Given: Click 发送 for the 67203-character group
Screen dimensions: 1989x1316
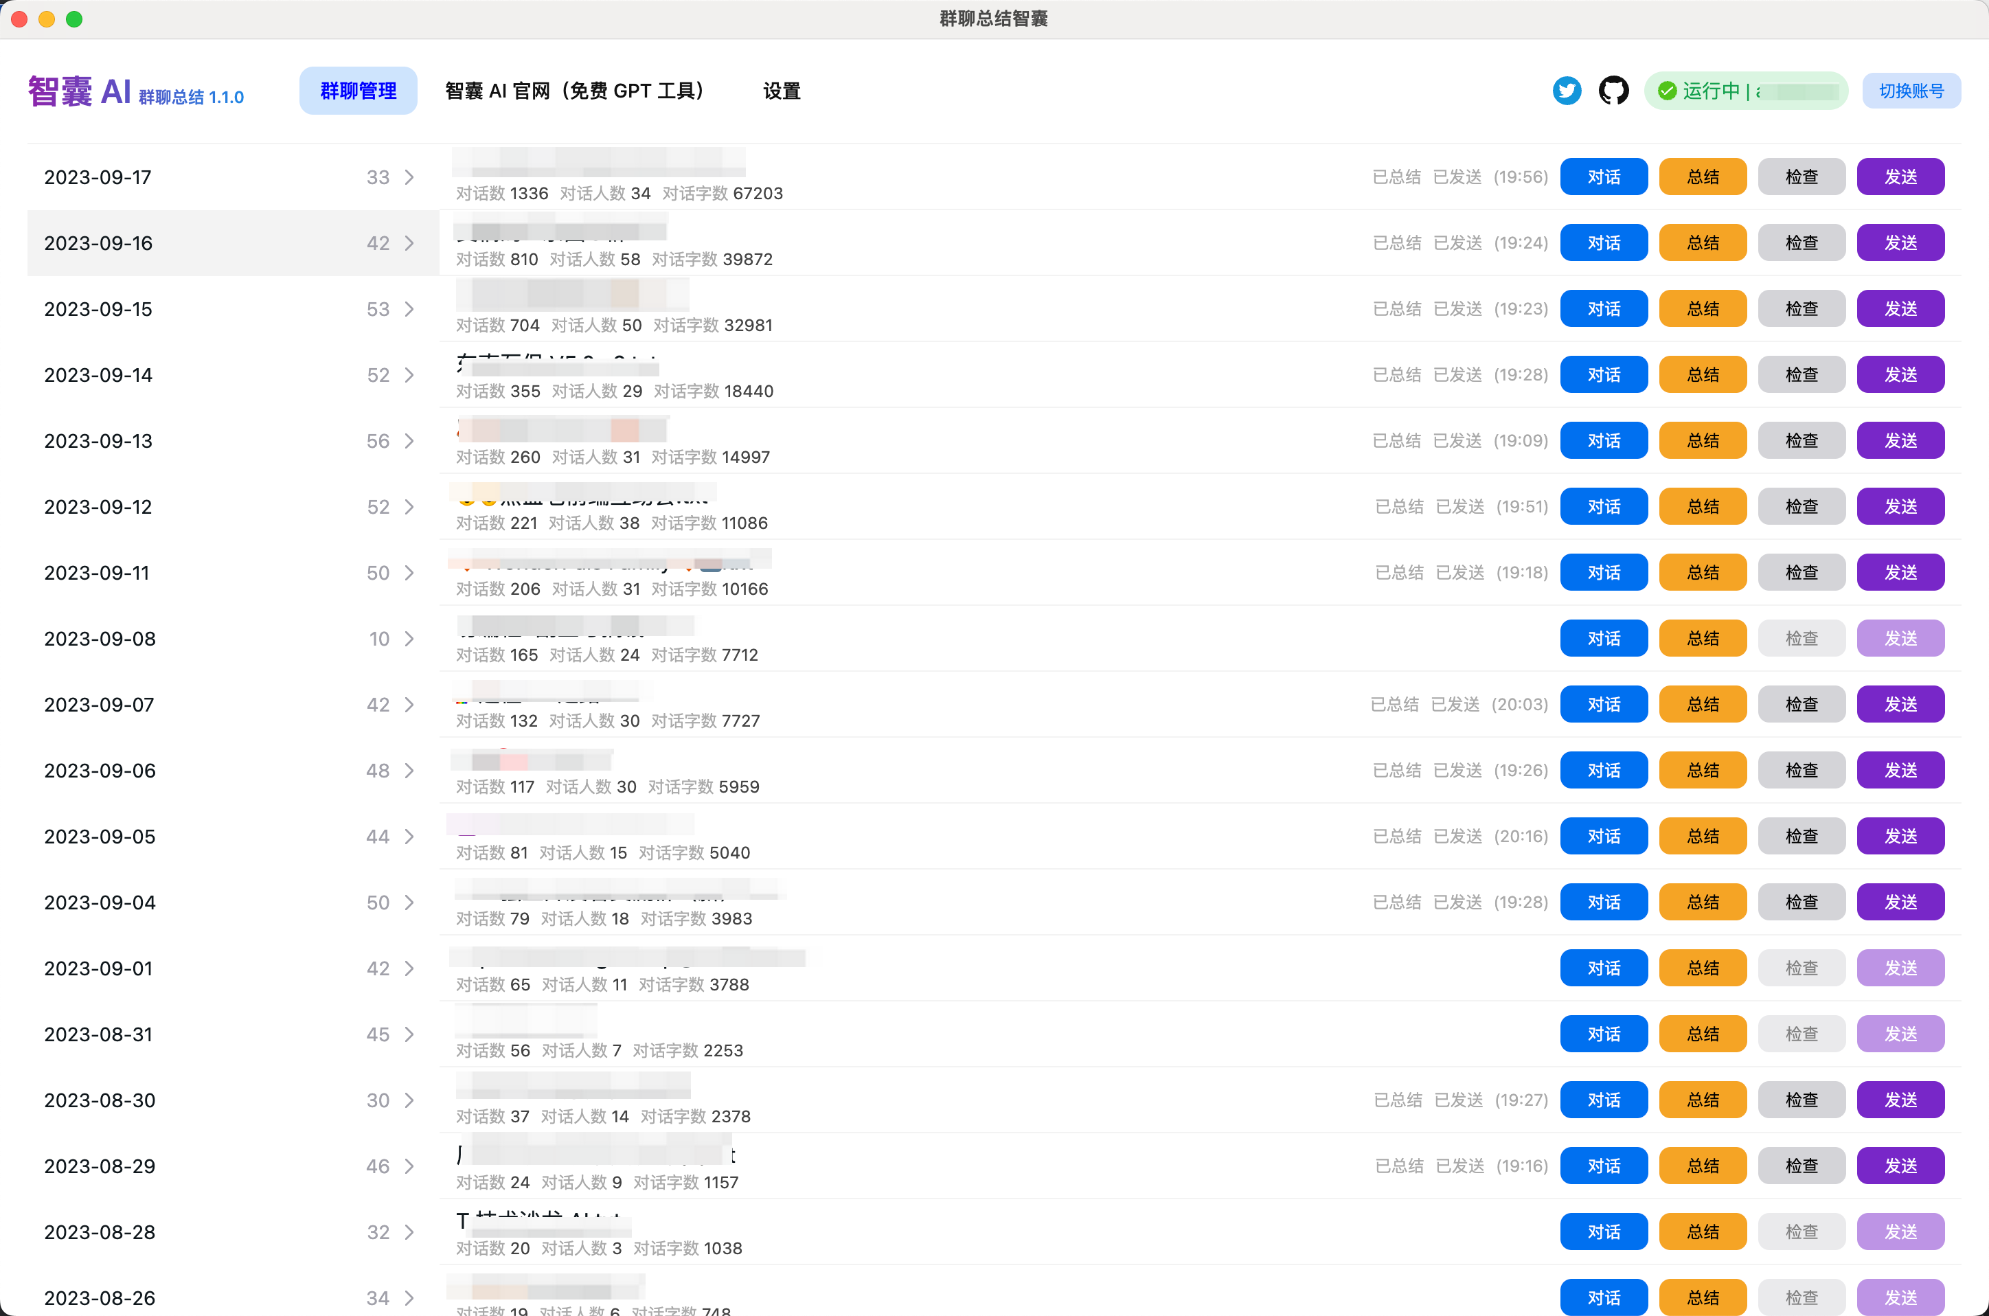Looking at the screenshot, I should [x=1900, y=177].
